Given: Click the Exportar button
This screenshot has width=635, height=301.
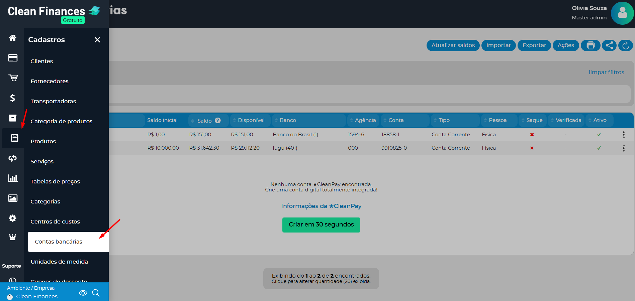Looking at the screenshot, I should tap(534, 45).
